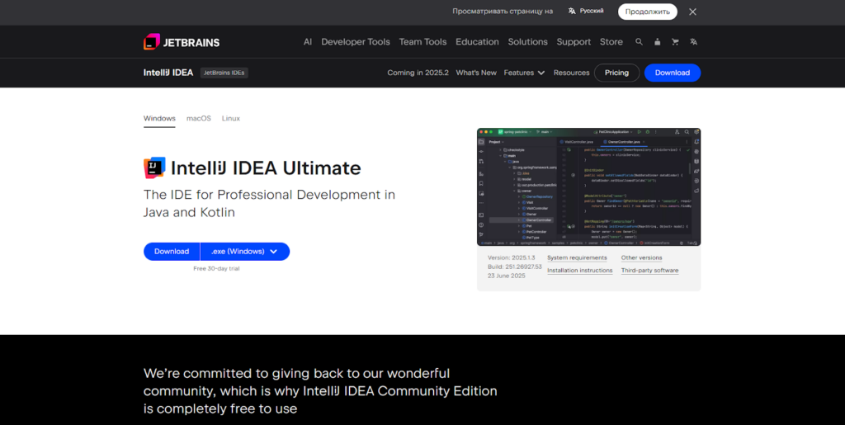845x425 pixels.
Task: Open the site search magnifier icon
Action: point(640,42)
